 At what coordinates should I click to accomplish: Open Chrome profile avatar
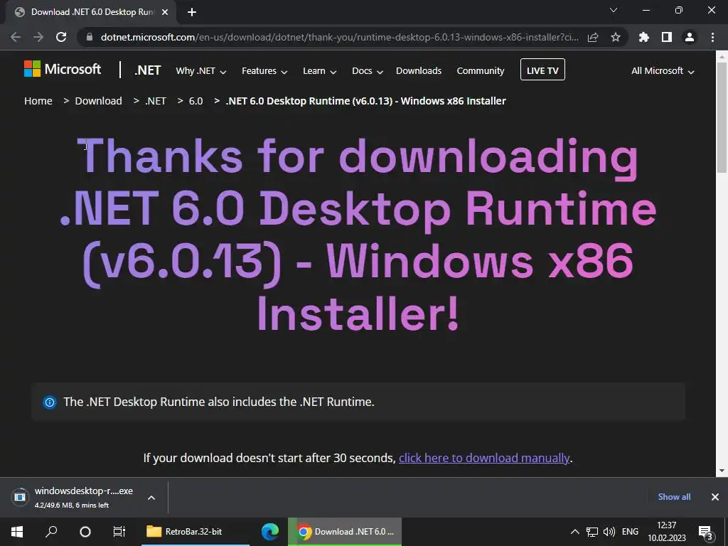click(690, 37)
